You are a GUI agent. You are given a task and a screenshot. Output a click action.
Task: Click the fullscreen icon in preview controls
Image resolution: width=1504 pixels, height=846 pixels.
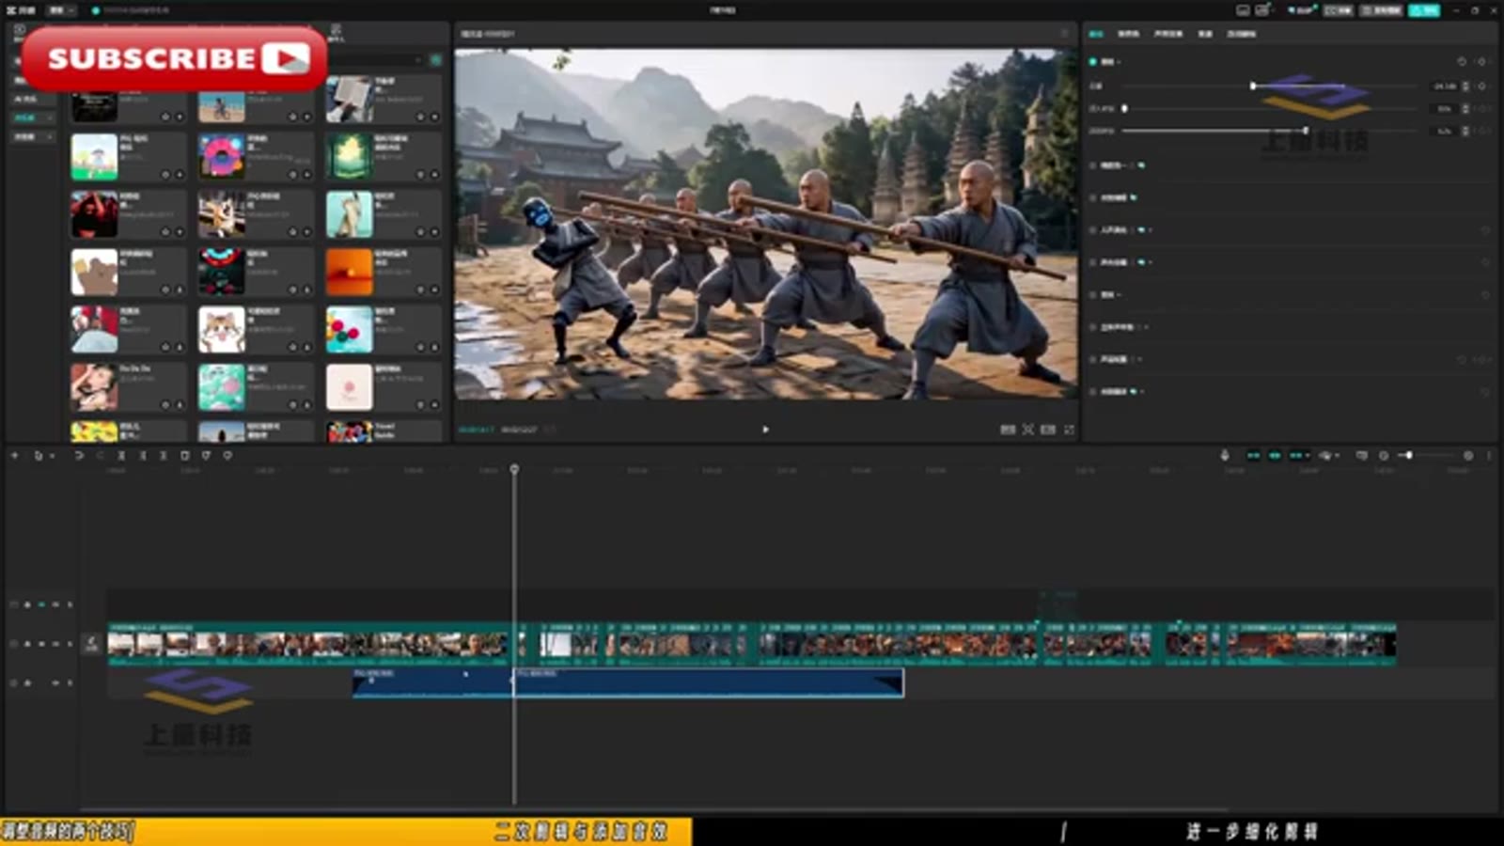(1069, 430)
